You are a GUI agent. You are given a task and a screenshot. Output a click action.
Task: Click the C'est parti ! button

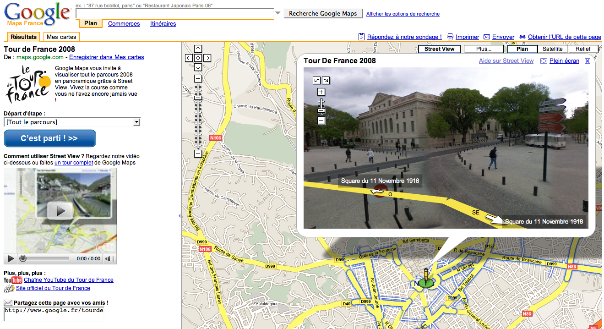(49, 138)
